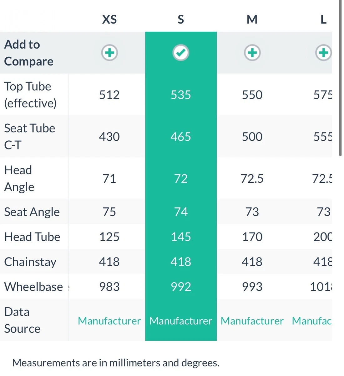Uncheck the selected S size compare toggle
The width and height of the screenshot is (344, 376).
click(x=181, y=53)
